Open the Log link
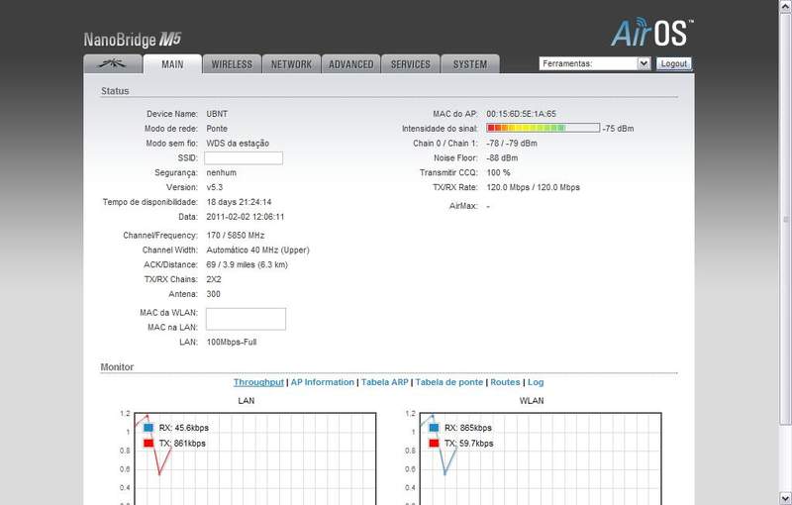Image resolution: width=792 pixels, height=505 pixels. [x=536, y=382]
